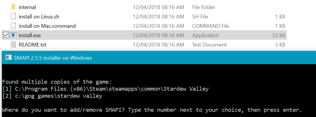
Task: Click the SMAPI installer console window icon
Action: (x=9, y=58)
